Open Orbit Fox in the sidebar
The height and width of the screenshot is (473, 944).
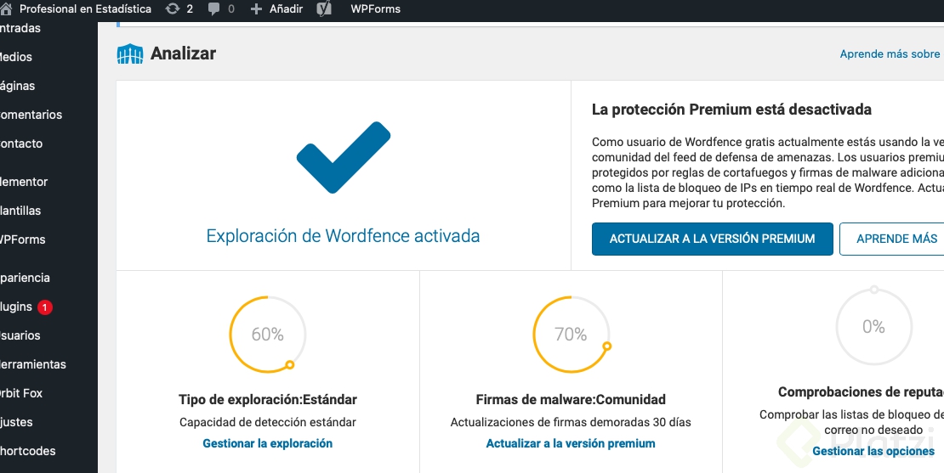[21, 394]
